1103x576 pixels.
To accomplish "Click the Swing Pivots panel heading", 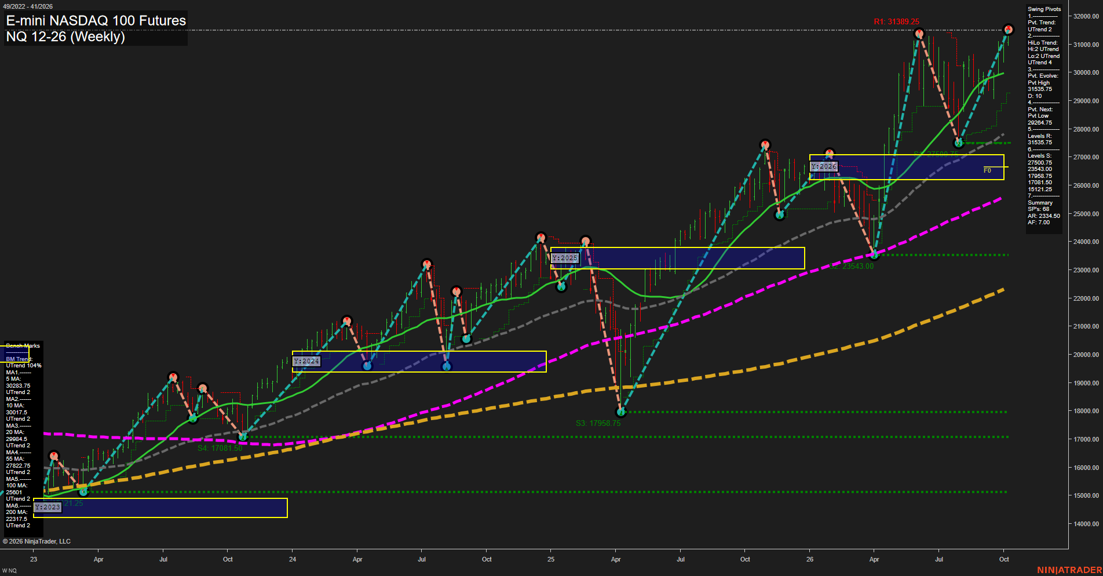I will click(x=1044, y=9).
